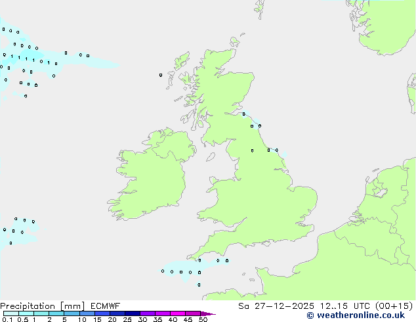The height and width of the screenshot is (322, 416).
Task: Pick the magenta 45 mm legend swatch
Action: tap(192, 314)
